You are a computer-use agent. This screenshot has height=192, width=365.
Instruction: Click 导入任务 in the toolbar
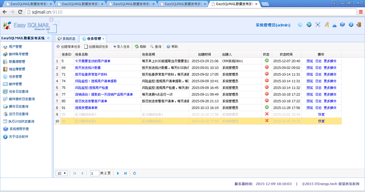point(120,46)
